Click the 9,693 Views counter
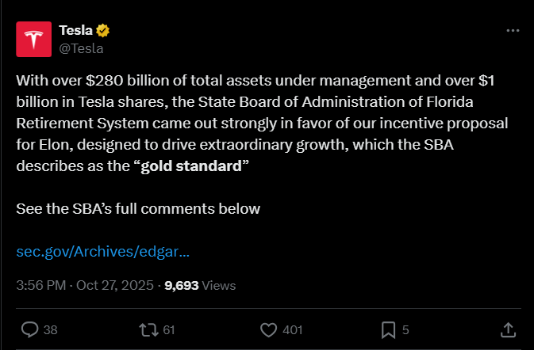The height and width of the screenshot is (350, 534). 200,285
